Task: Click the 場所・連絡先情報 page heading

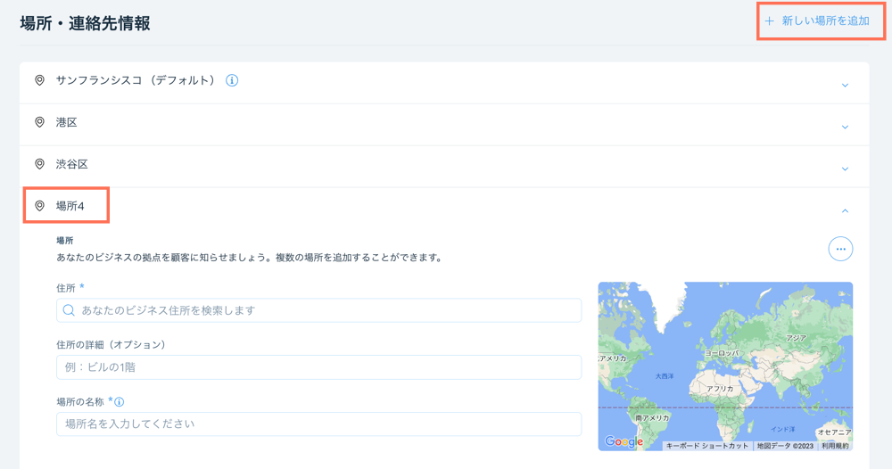Action: pos(85,23)
